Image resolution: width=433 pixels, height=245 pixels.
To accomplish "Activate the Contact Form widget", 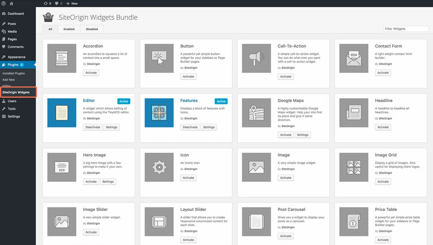I will [x=383, y=73].
